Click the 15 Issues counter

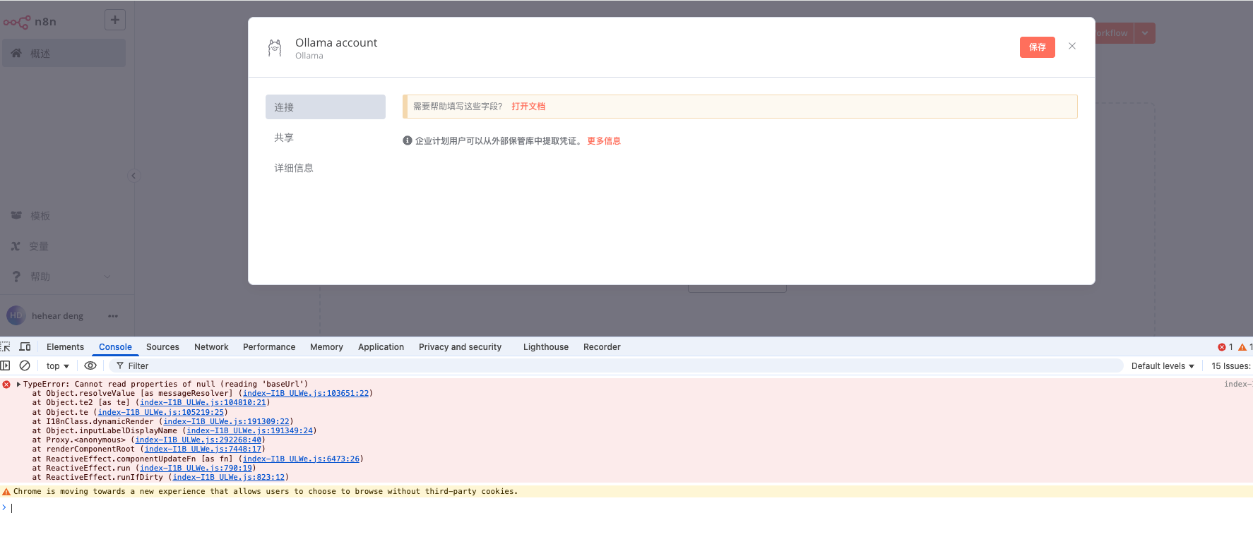pyautogui.click(x=1230, y=366)
